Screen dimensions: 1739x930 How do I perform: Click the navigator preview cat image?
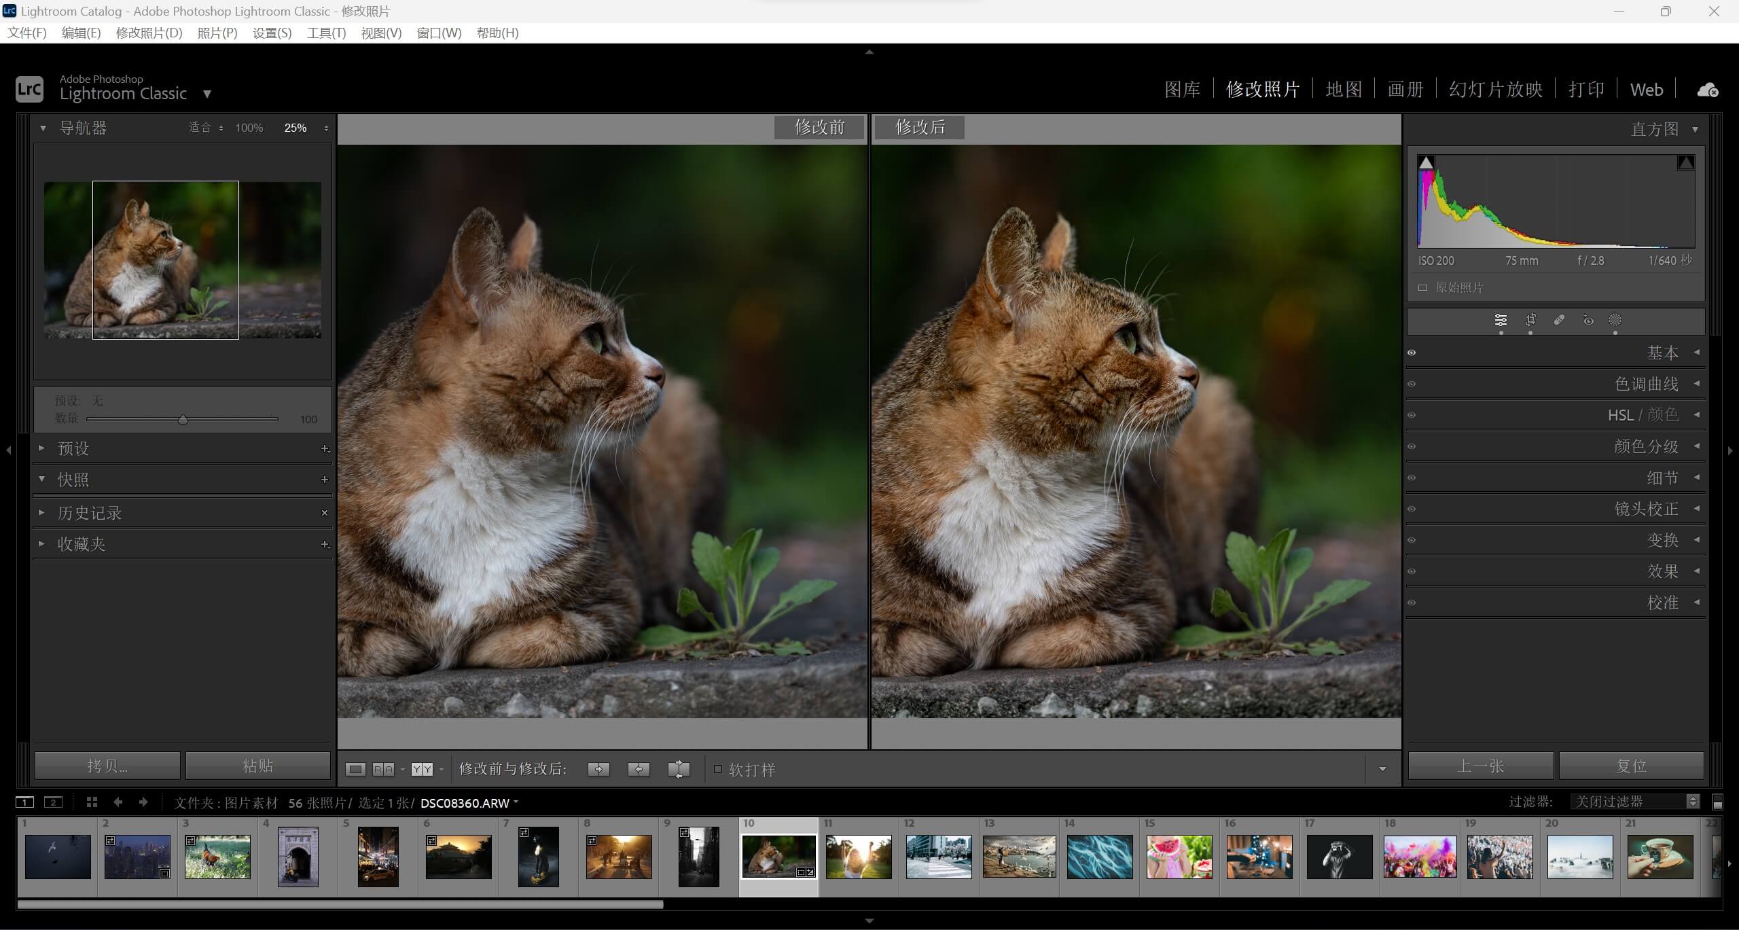[183, 260]
